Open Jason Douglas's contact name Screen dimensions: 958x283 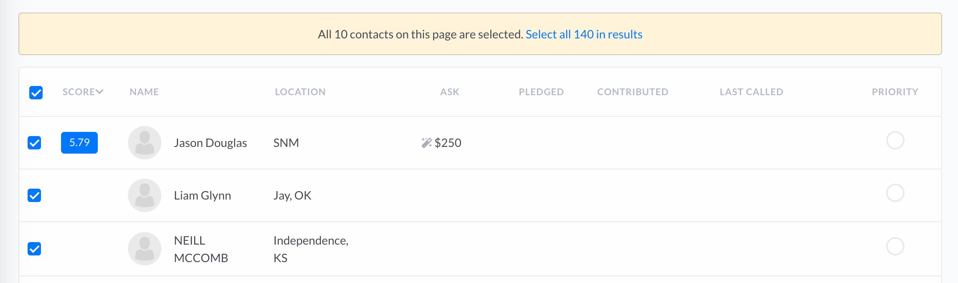[x=210, y=143]
